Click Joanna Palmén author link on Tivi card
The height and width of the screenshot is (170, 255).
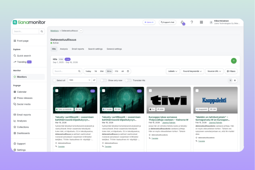169,122
